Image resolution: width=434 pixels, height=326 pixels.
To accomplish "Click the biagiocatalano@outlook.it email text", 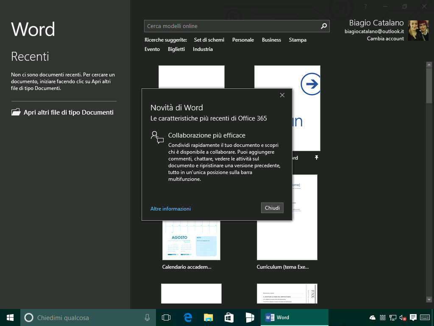I will pyautogui.click(x=374, y=31).
